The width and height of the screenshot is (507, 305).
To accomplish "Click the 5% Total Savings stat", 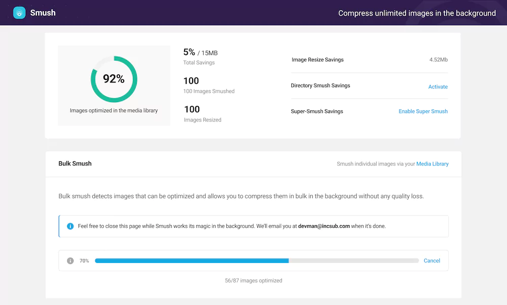I will [199, 56].
